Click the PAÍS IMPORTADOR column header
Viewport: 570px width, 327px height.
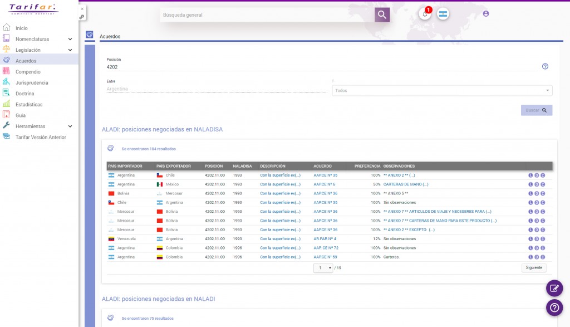coord(125,166)
